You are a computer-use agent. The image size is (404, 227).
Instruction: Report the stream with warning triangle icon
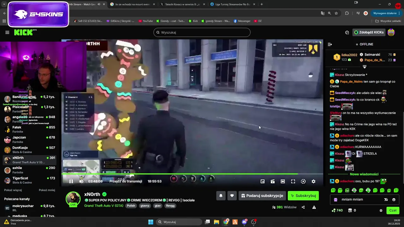coord(314,207)
